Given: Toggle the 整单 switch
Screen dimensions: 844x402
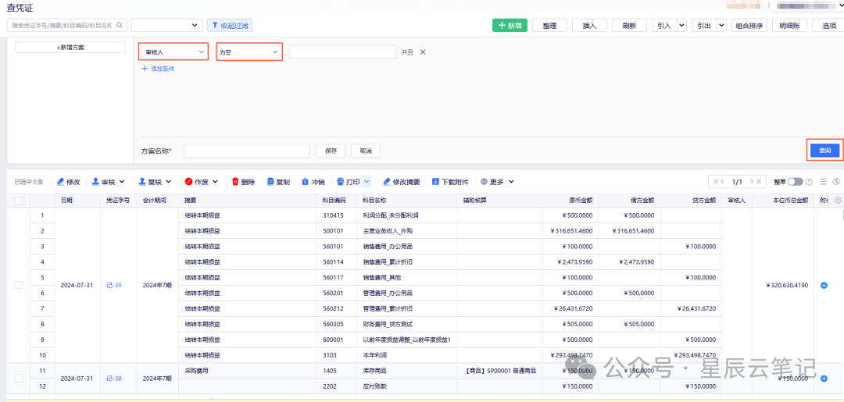Looking at the screenshot, I should (795, 182).
